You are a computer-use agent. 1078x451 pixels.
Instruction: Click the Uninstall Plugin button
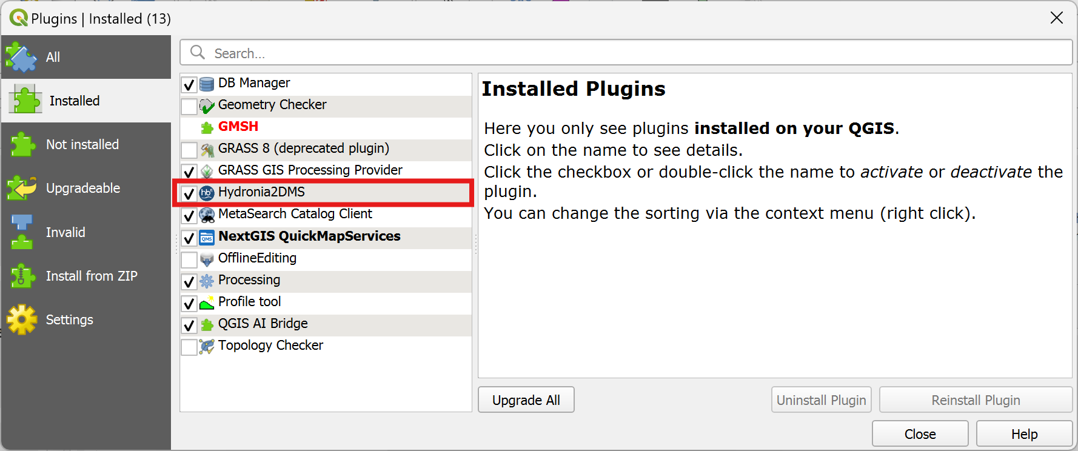click(x=822, y=400)
